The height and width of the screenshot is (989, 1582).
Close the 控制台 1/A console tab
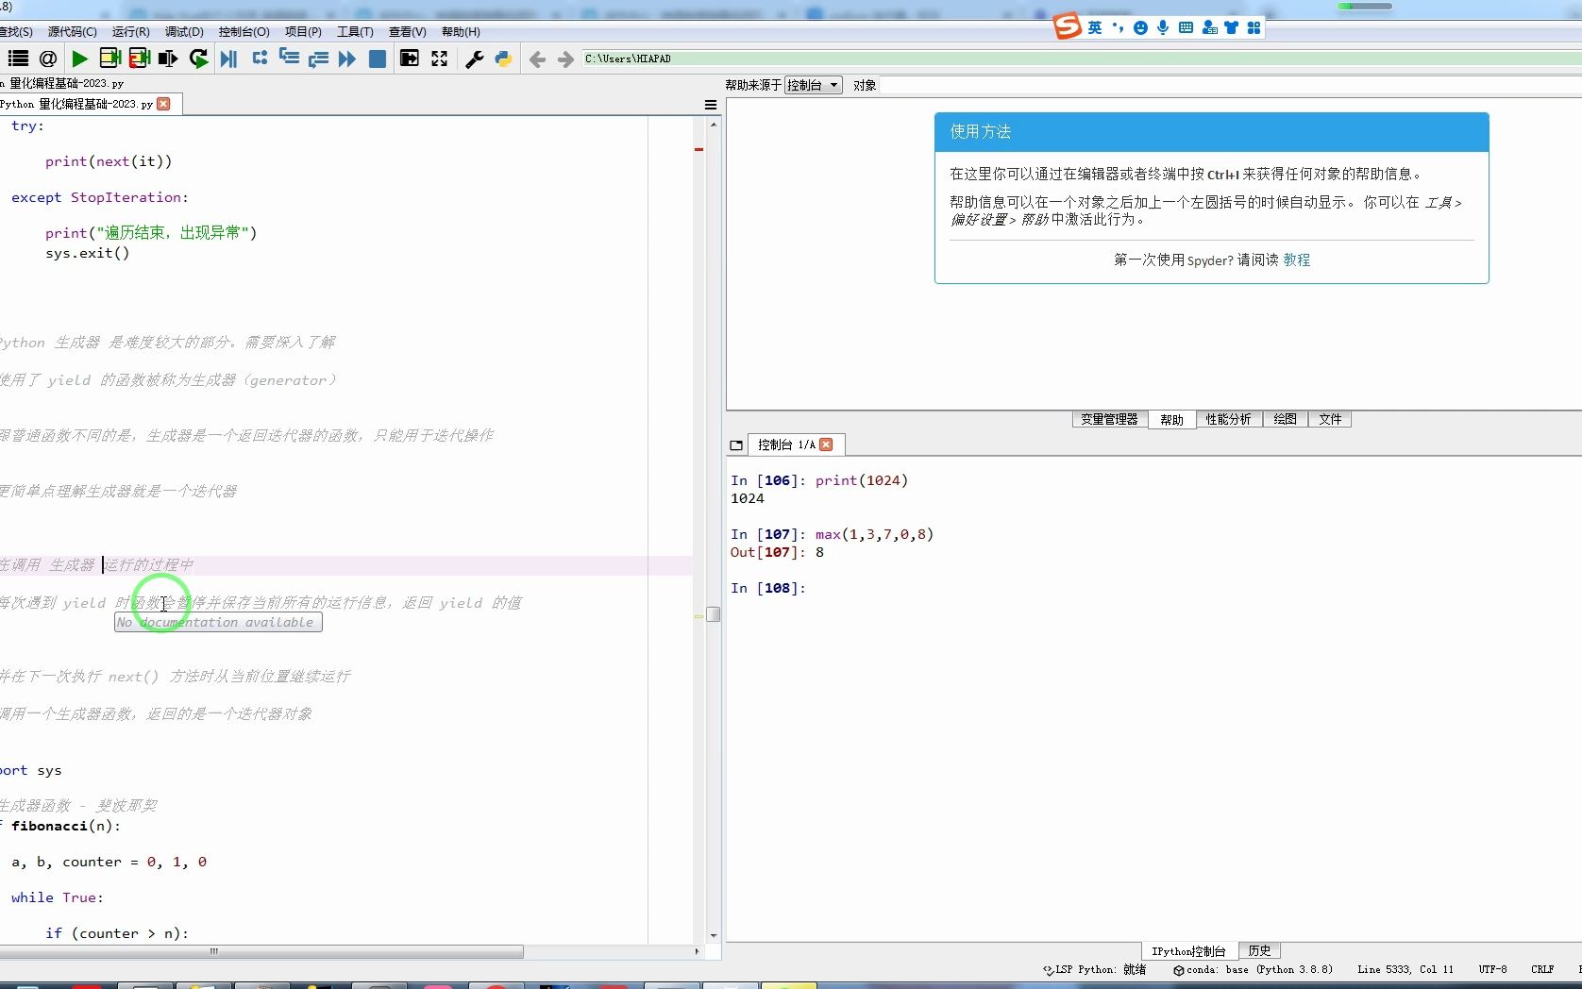coord(826,444)
